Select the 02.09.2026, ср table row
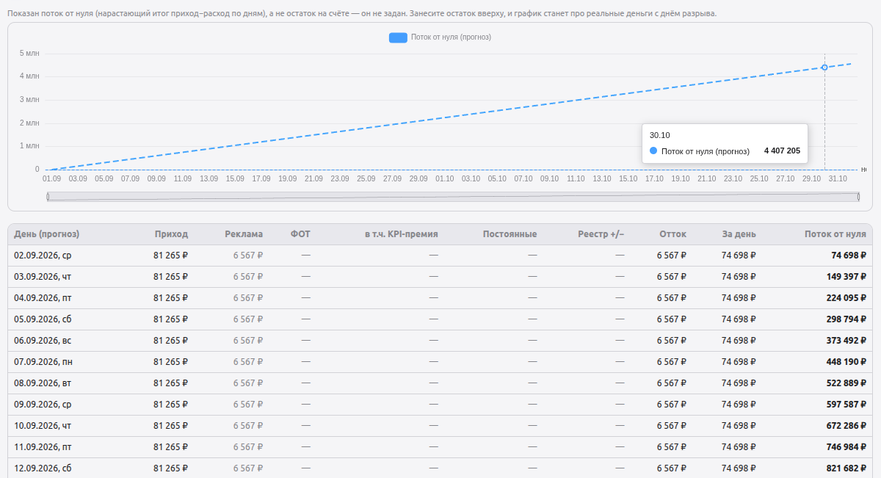Screen dimensions: 881x478 440,256
